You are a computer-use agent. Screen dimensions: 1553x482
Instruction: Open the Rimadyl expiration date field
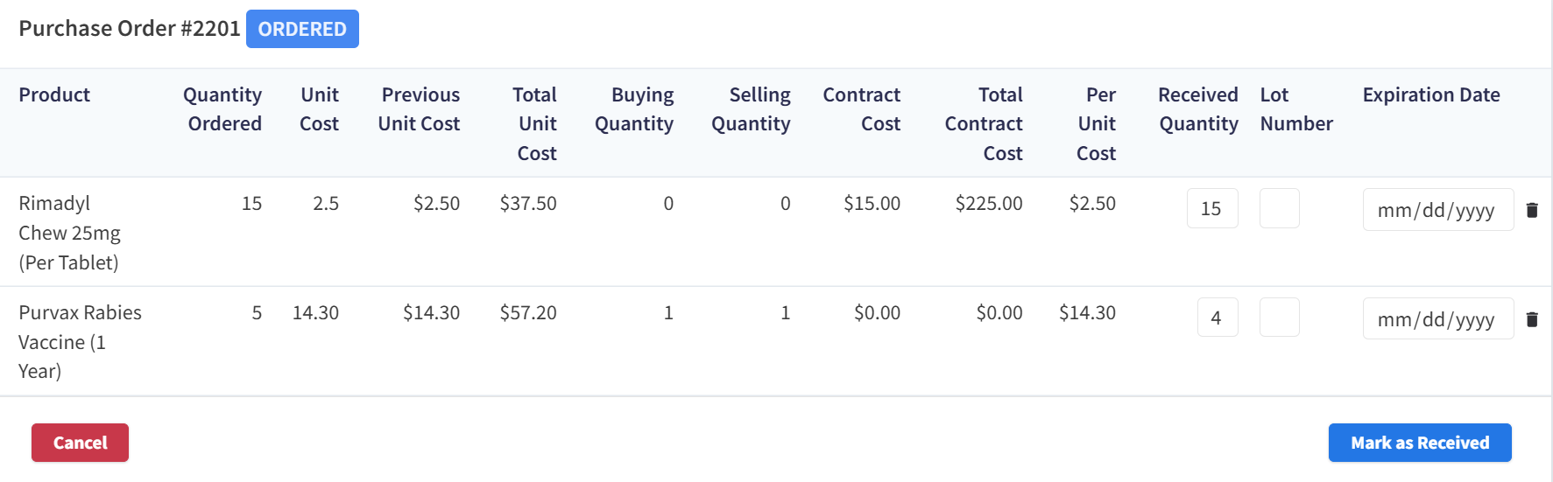pos(1437,210)
